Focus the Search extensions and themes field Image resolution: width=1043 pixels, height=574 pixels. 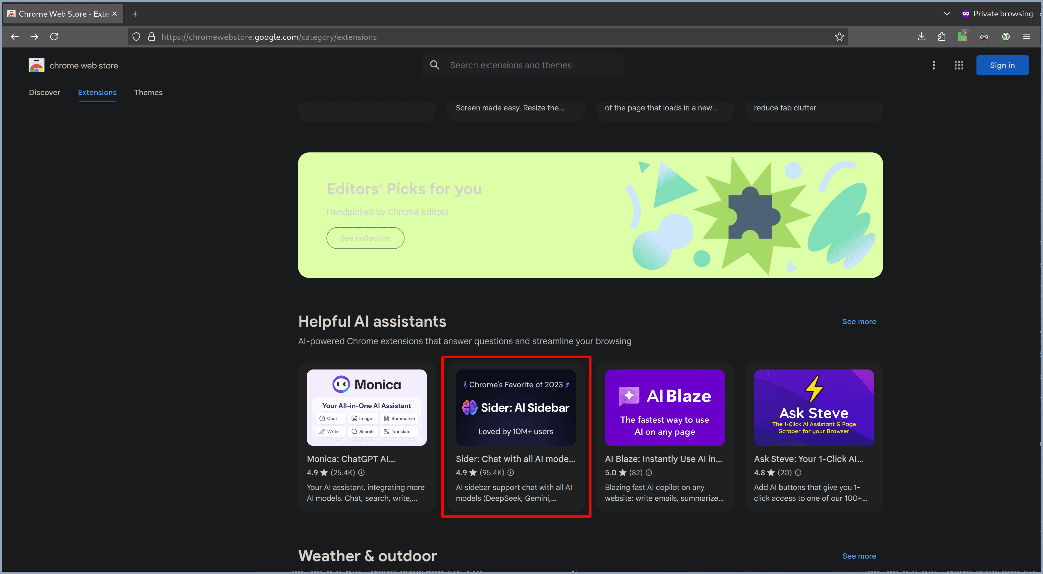(x=522, y=65)
